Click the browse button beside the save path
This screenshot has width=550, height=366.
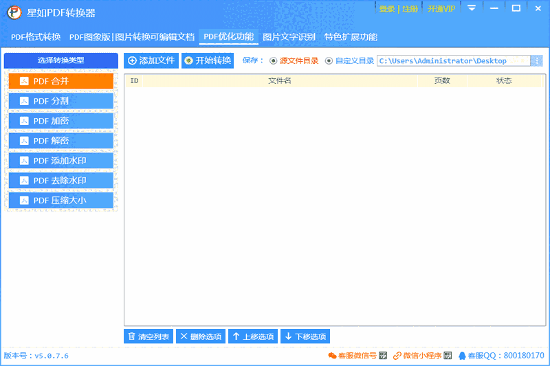click(537, 61)
